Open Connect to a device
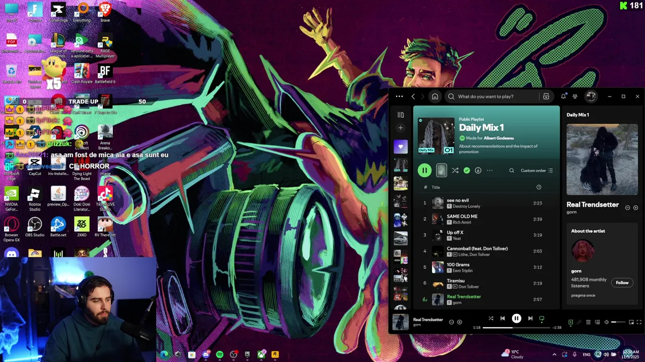 coord(597,322)
